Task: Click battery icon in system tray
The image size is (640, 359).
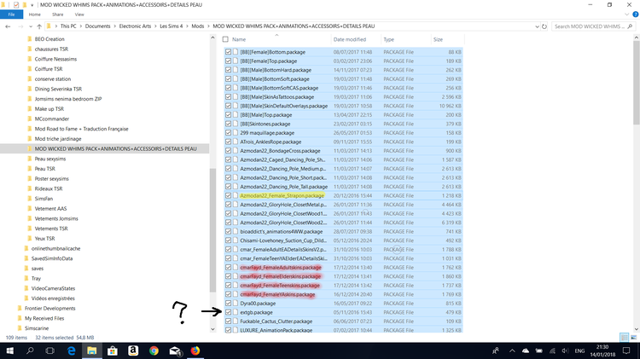Action: 538,350
